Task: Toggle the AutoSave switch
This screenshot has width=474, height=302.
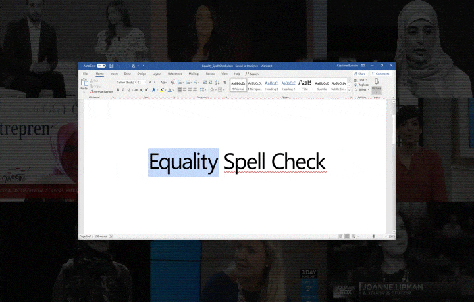Action: 101,66
